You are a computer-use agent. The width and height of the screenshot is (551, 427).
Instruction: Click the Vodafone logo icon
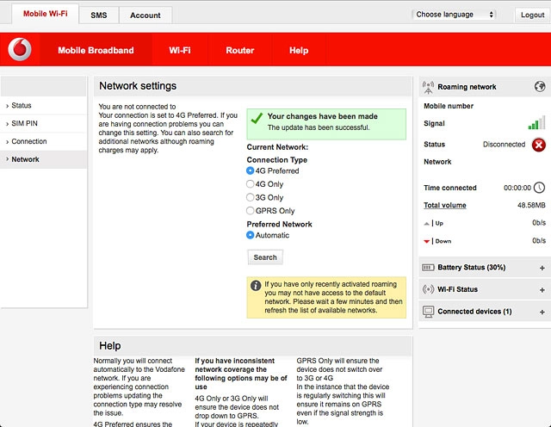19,51
